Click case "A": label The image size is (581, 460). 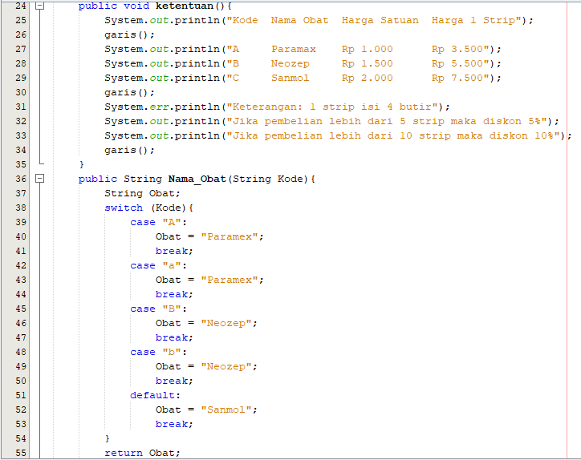click(x=159, y=223)
